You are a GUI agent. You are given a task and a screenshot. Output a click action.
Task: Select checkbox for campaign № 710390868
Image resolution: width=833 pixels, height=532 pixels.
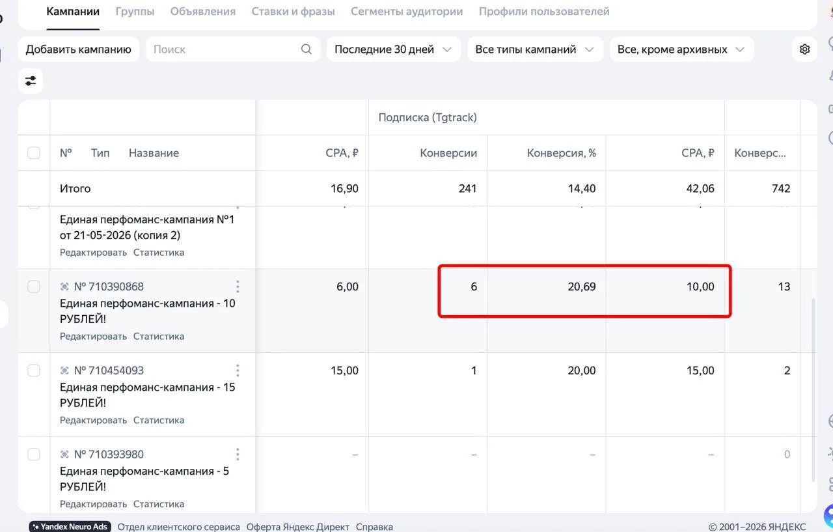pyautogui.click(x=34, y=287)
